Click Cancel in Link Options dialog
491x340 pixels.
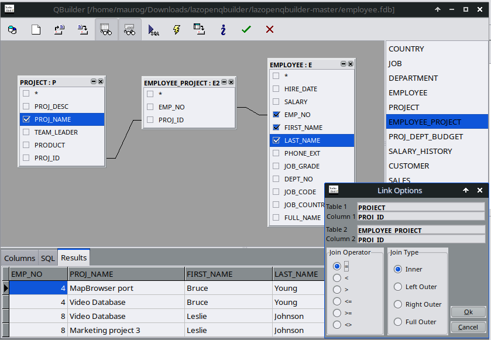(x=468, y=327)
